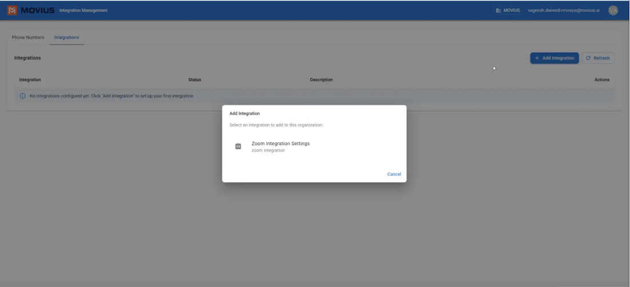Image resolution: width=630 pixels, height=287 pixels.
Task: Click the Actions column header
Action: coord(602,79)
